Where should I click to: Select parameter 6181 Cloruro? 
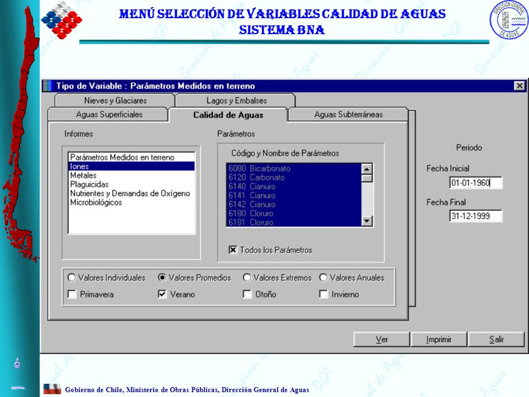coord(294,222)
